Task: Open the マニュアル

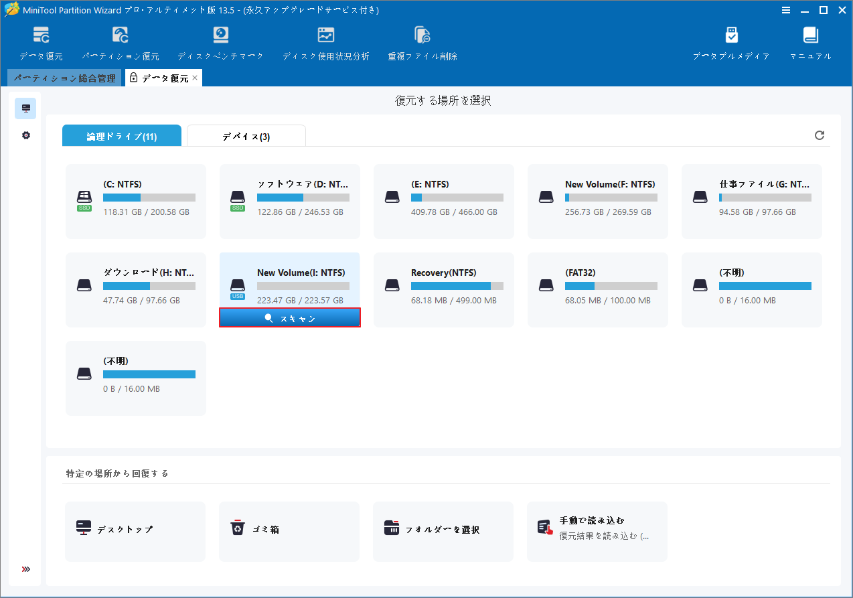Action: [x=810, y=42]
